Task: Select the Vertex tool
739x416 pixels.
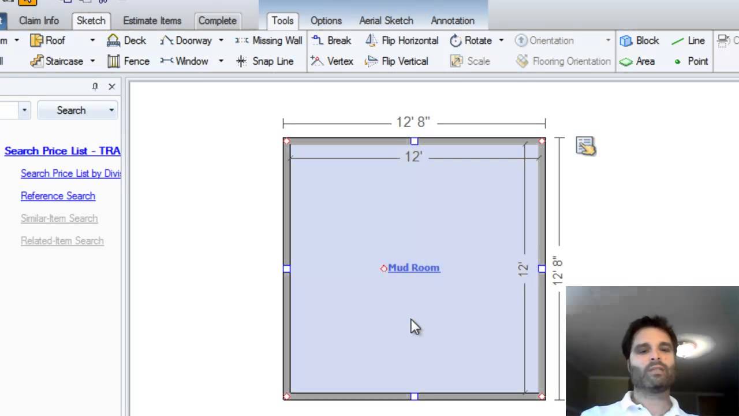Action: pyautogui.click(x=332, y=61)
